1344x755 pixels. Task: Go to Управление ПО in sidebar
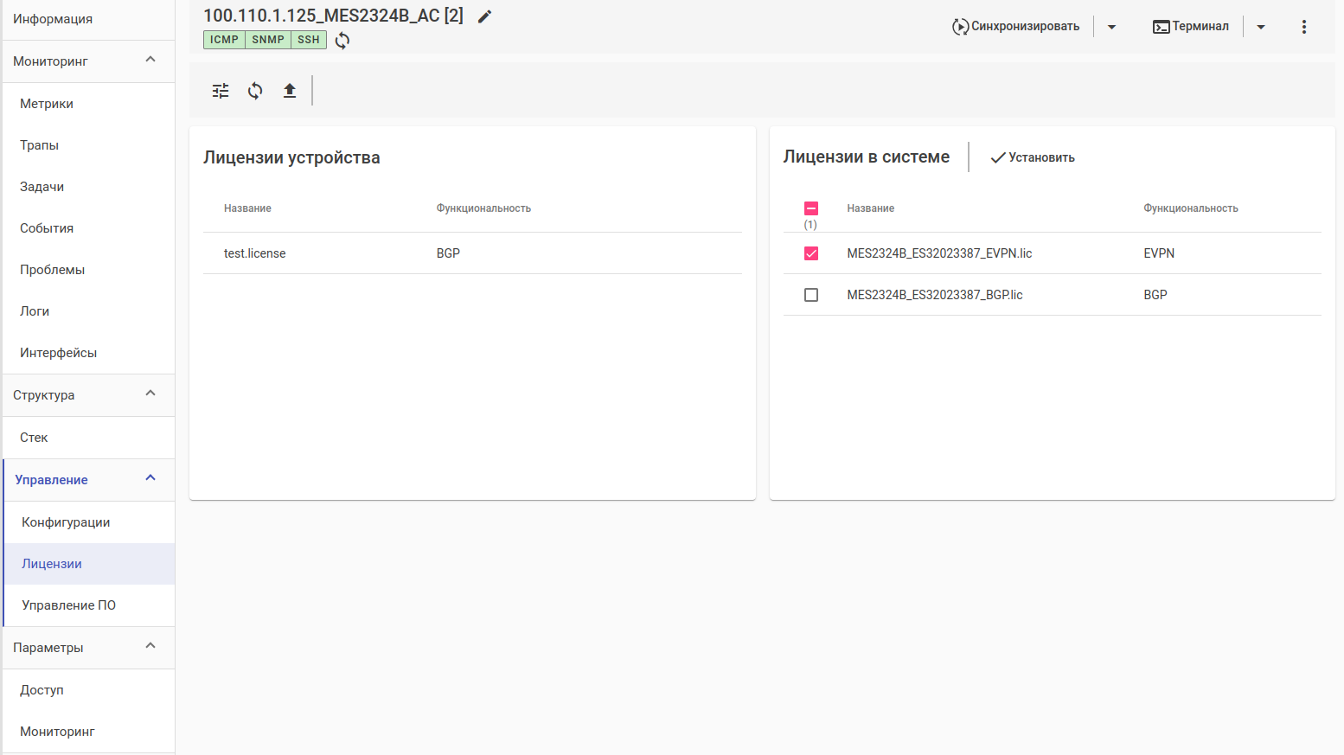pyautogui.click(x=68, y=605)
